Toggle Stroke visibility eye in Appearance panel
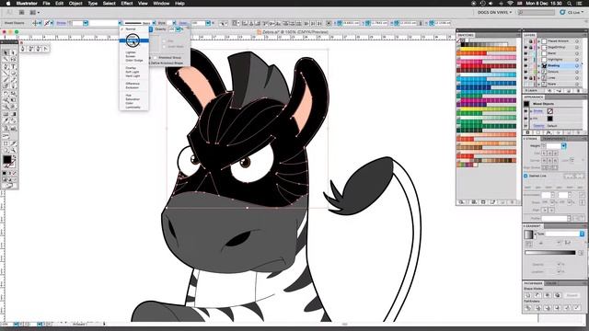 (x=525, y=111)
